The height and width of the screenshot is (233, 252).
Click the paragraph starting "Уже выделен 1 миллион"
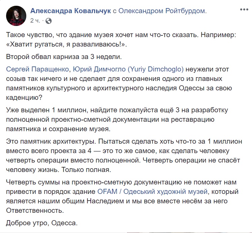[x=117, y=120]
